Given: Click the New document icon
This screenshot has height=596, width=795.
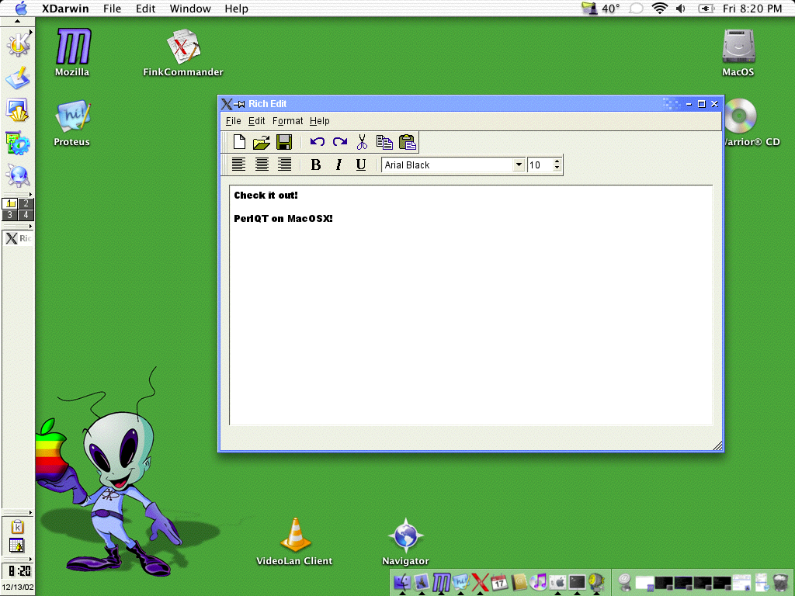Looking at the screenshot, I should point(239,142).
